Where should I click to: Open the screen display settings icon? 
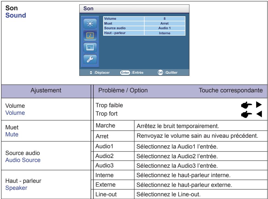click(90, 48)
